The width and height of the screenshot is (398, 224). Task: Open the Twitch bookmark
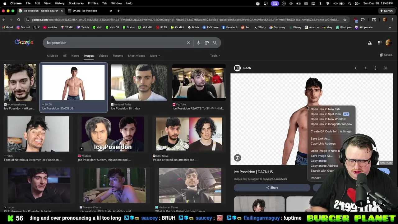click(x=82, y=27)
